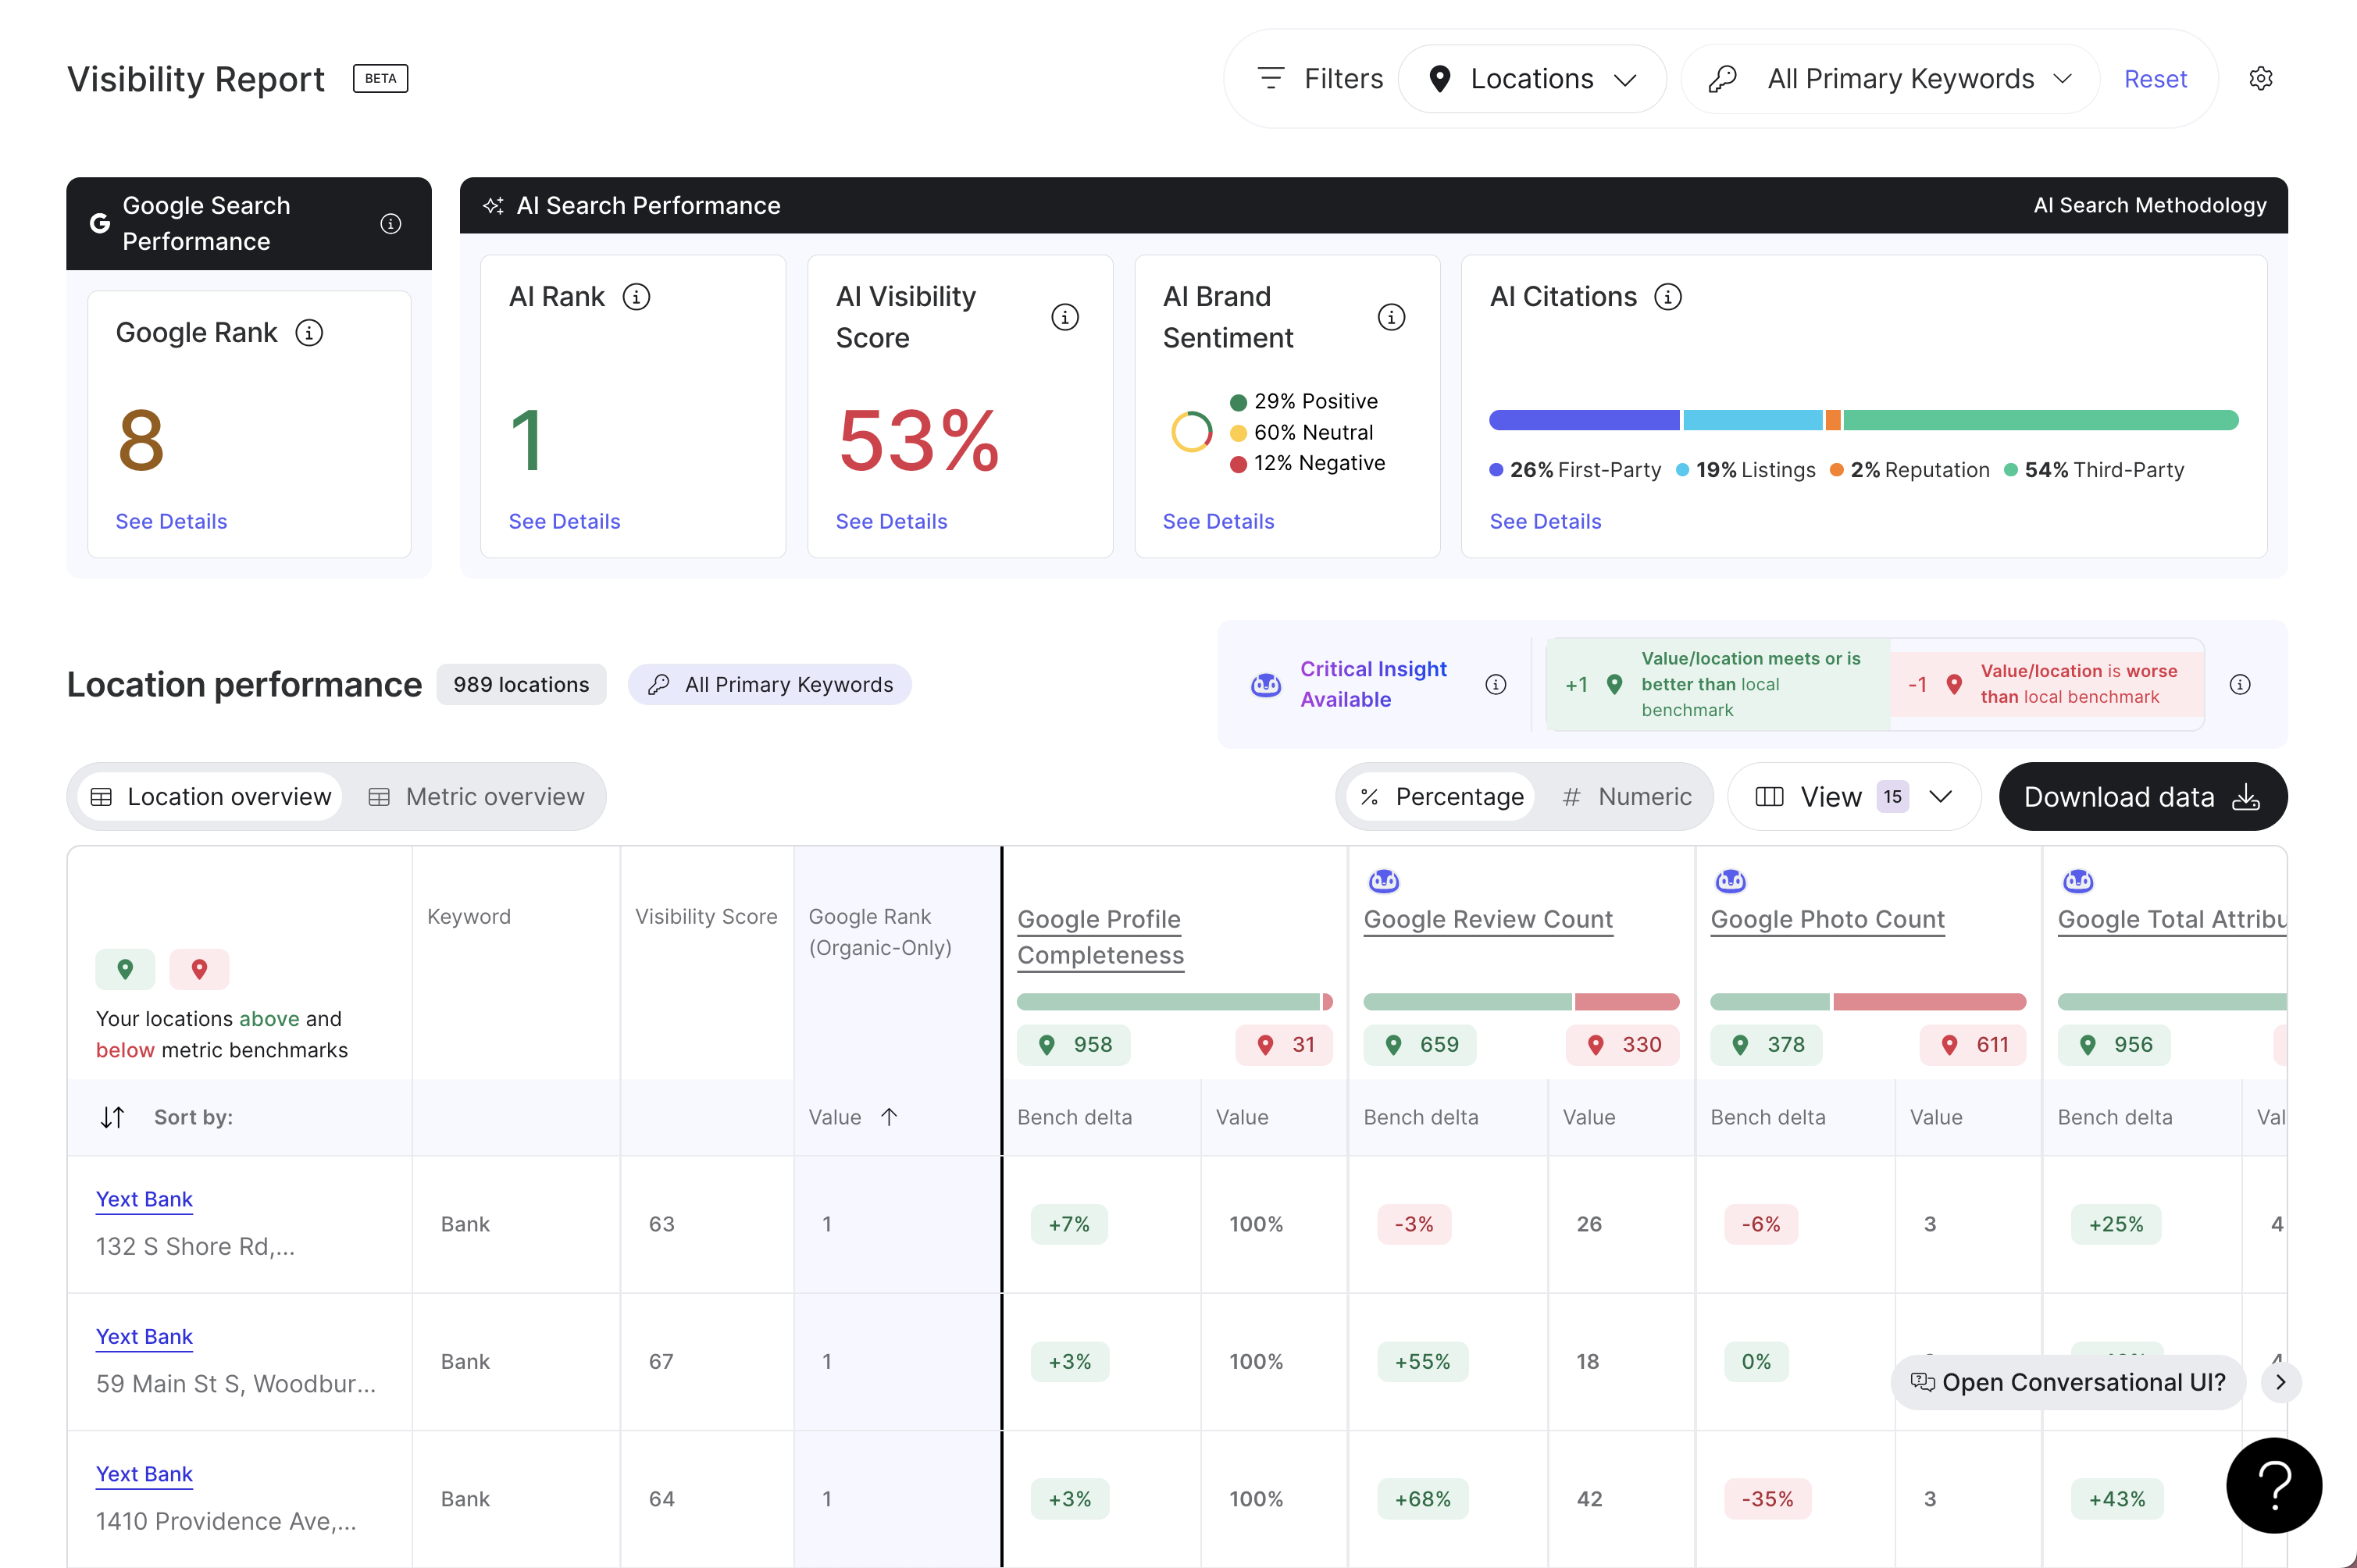The height and width of the screenshot is (1568, 2357).
Task: Click insight robot icon above Google Review Count
Action: click(x=1383, y=880)
